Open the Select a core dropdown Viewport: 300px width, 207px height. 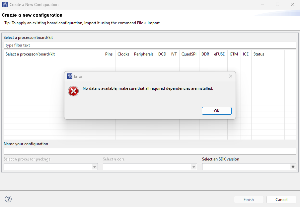click(193, 166)
